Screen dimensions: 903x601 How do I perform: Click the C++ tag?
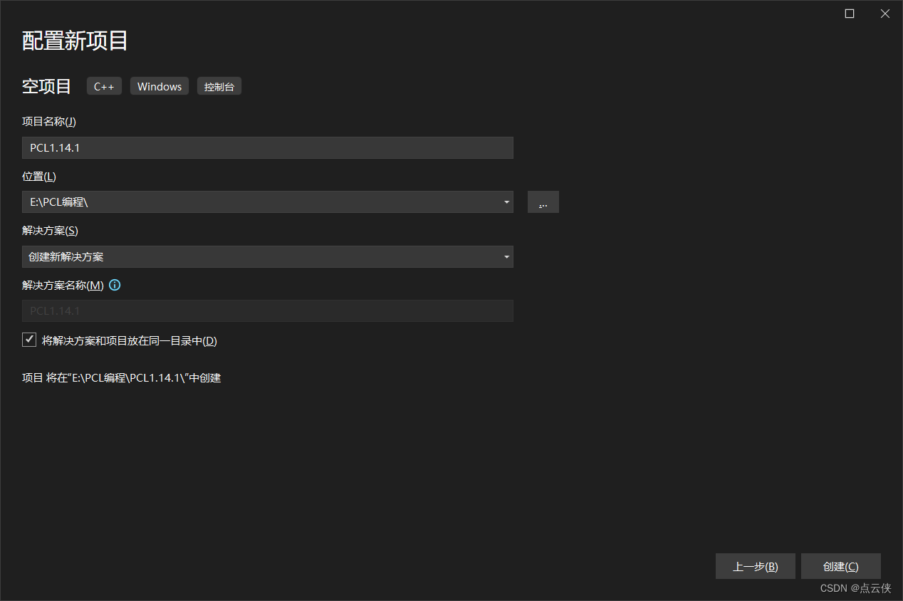point(104,86)
